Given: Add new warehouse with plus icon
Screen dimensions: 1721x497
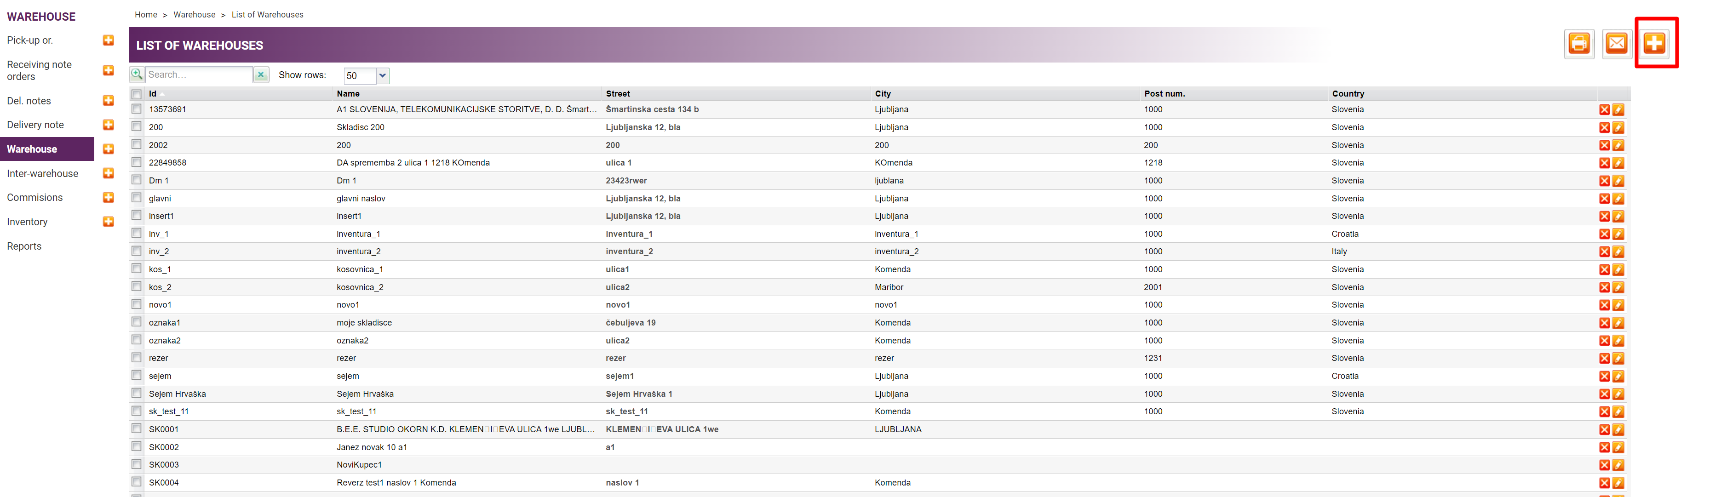Looking at the screenshot, I should tap(1654, 44).
